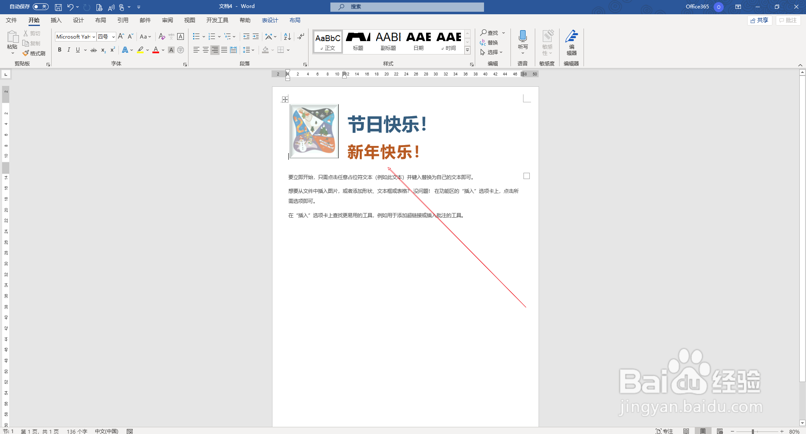Click the 共享 (Share) button

coord(759,20)
